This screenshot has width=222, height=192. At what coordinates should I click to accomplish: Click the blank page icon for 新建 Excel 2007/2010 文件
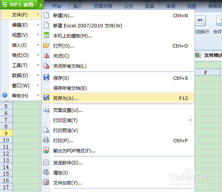[46, 25]
